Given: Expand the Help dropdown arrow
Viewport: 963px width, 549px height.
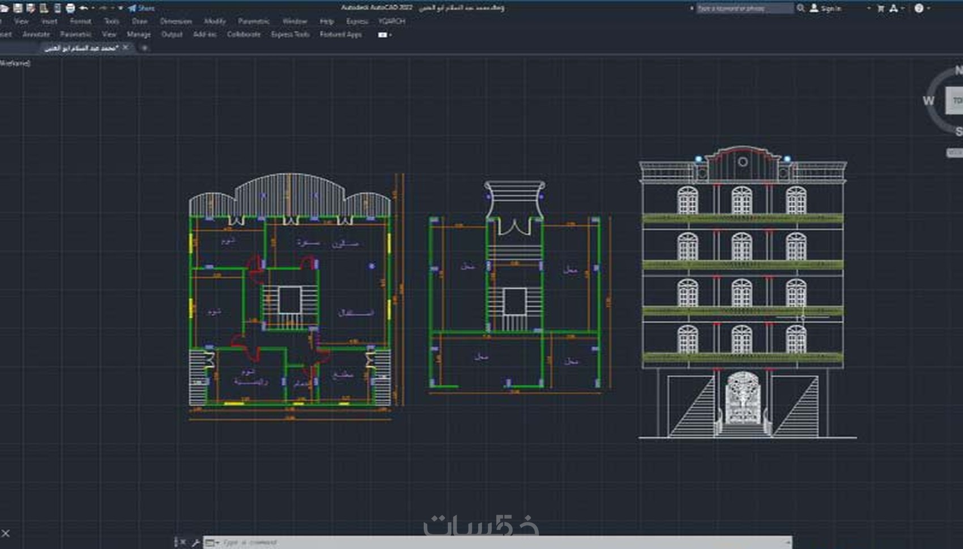Looking at the screenshot, I should 928,8.
